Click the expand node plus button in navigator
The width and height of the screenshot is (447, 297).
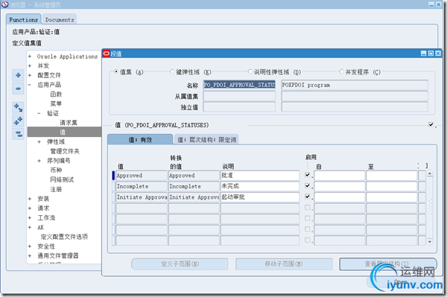pyautogui.click(x=18, y=75)
